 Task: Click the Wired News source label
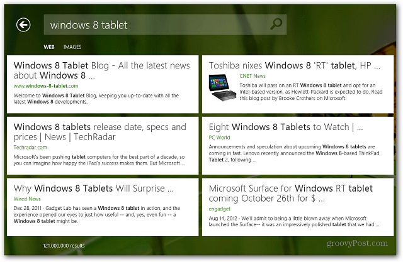[27, 199]
